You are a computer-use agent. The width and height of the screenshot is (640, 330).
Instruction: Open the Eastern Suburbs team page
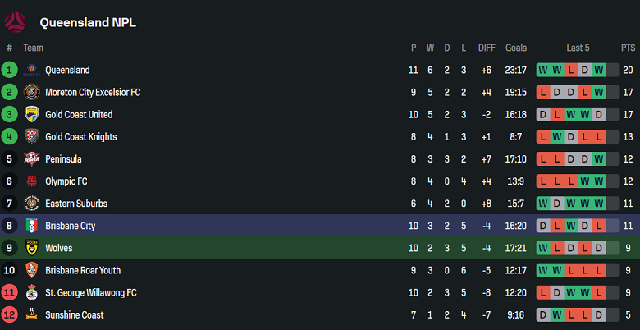point(76,204)
